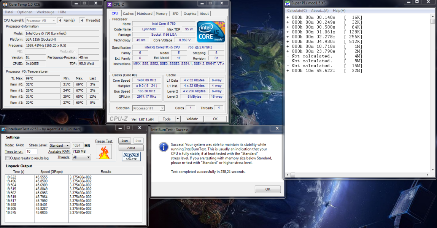Click the Super PI 32M result line
This screenshot has width=437, height=228.
324,71
